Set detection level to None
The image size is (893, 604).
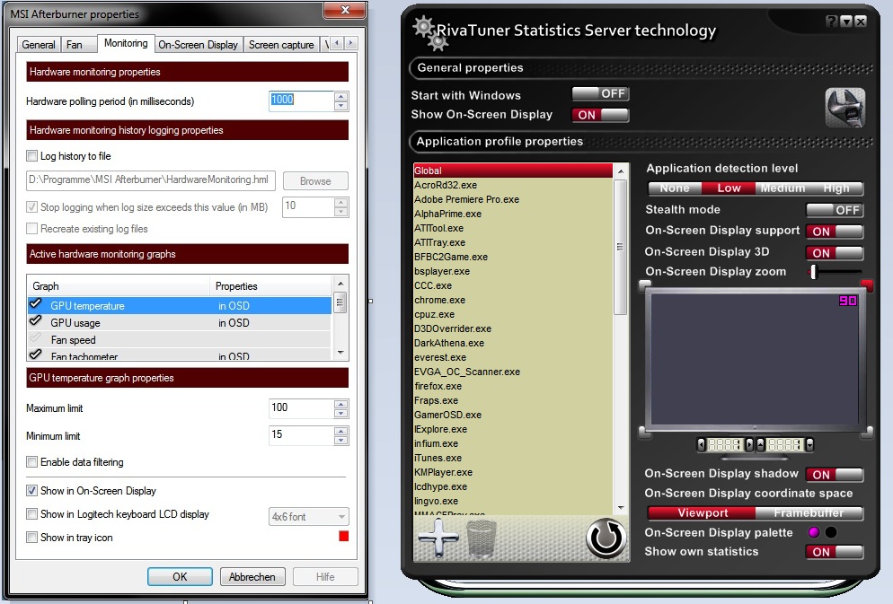point(675,188)
